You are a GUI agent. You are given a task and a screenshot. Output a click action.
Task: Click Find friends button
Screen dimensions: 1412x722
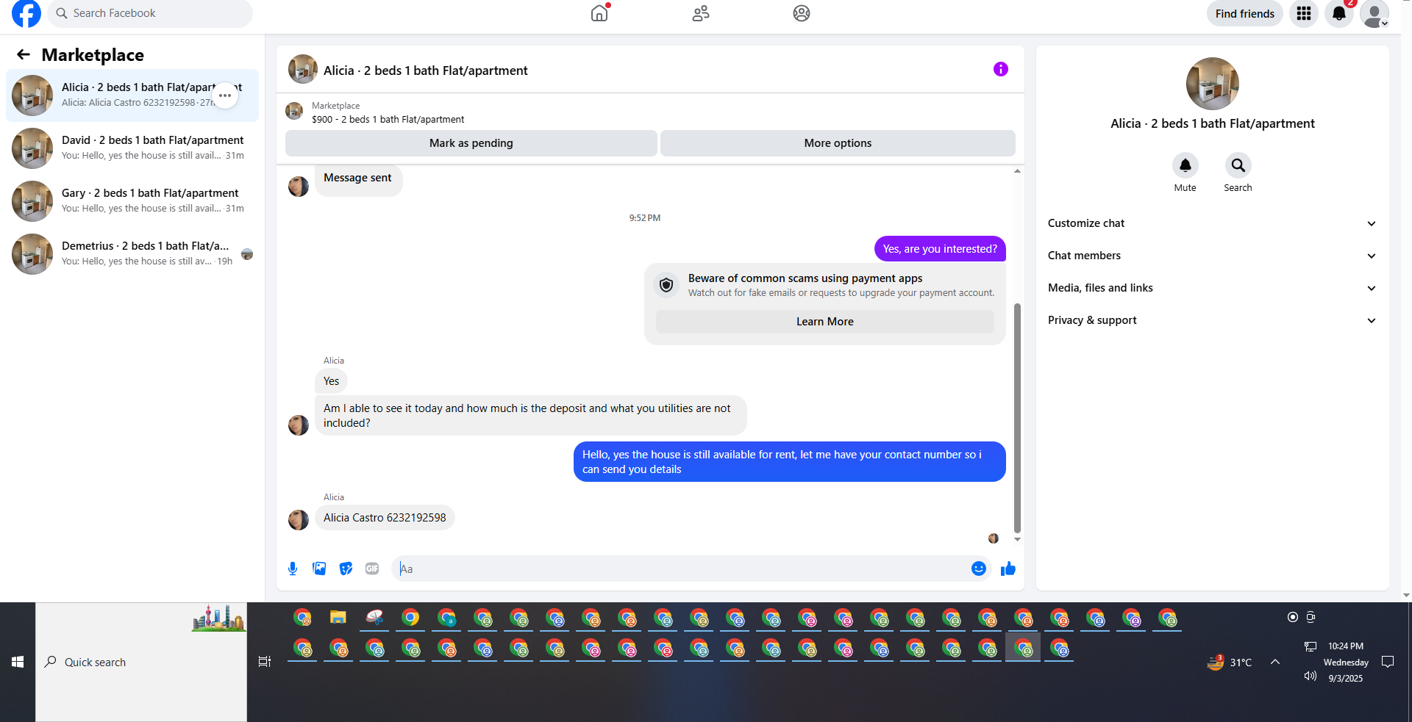[x=1245, y=13]
